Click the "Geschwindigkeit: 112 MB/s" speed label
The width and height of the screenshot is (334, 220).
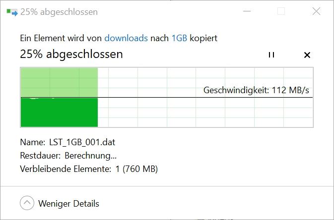256,90
